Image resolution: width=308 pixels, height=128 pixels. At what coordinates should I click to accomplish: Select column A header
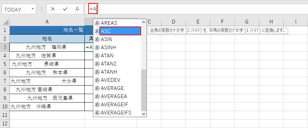[47, 22]
